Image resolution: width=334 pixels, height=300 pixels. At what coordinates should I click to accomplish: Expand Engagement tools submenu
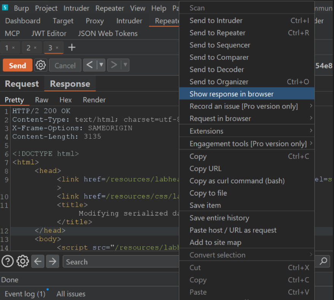[247, 143]
